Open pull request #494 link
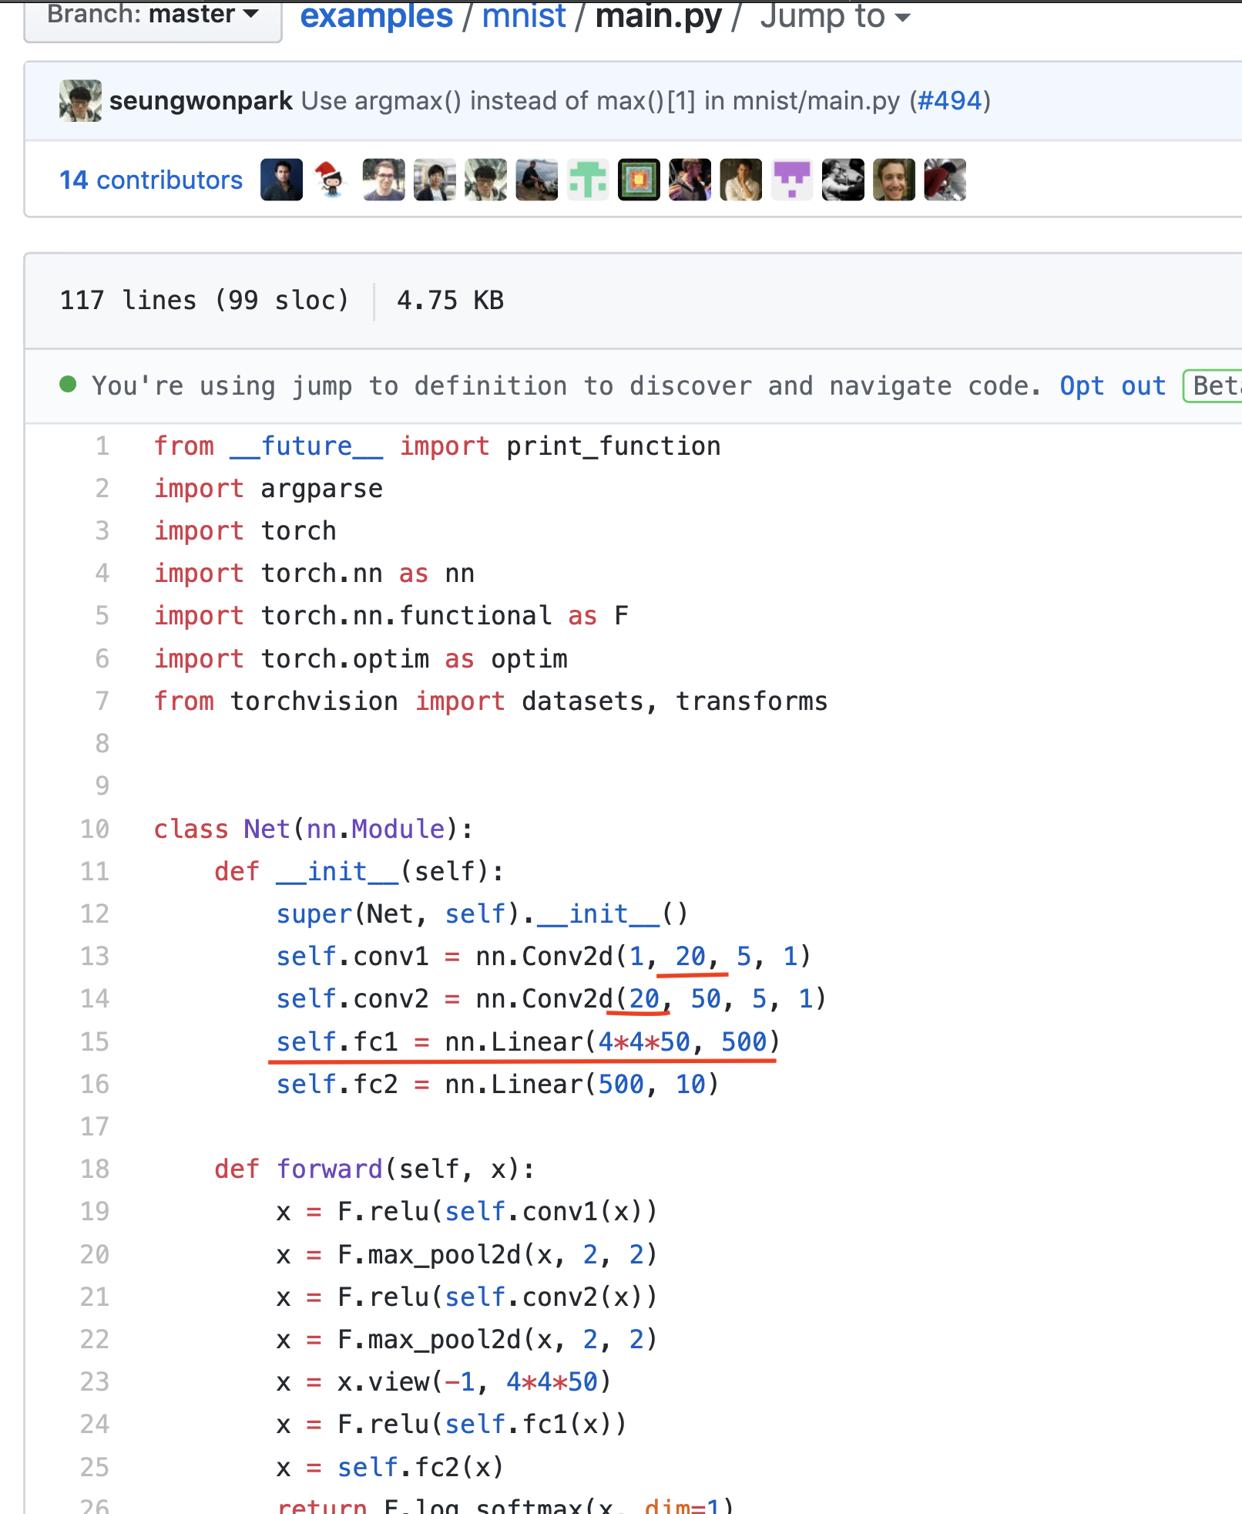1242x1514 pixels. click(948, 101)
